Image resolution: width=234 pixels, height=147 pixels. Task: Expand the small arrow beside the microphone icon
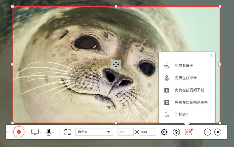coord(53,133)
